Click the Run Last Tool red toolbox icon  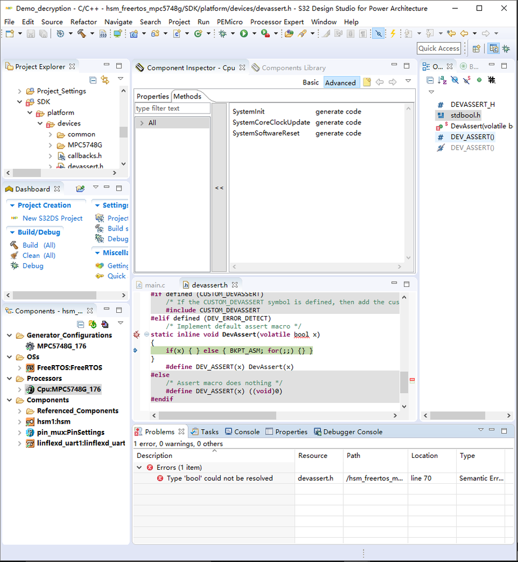[265, 33]
